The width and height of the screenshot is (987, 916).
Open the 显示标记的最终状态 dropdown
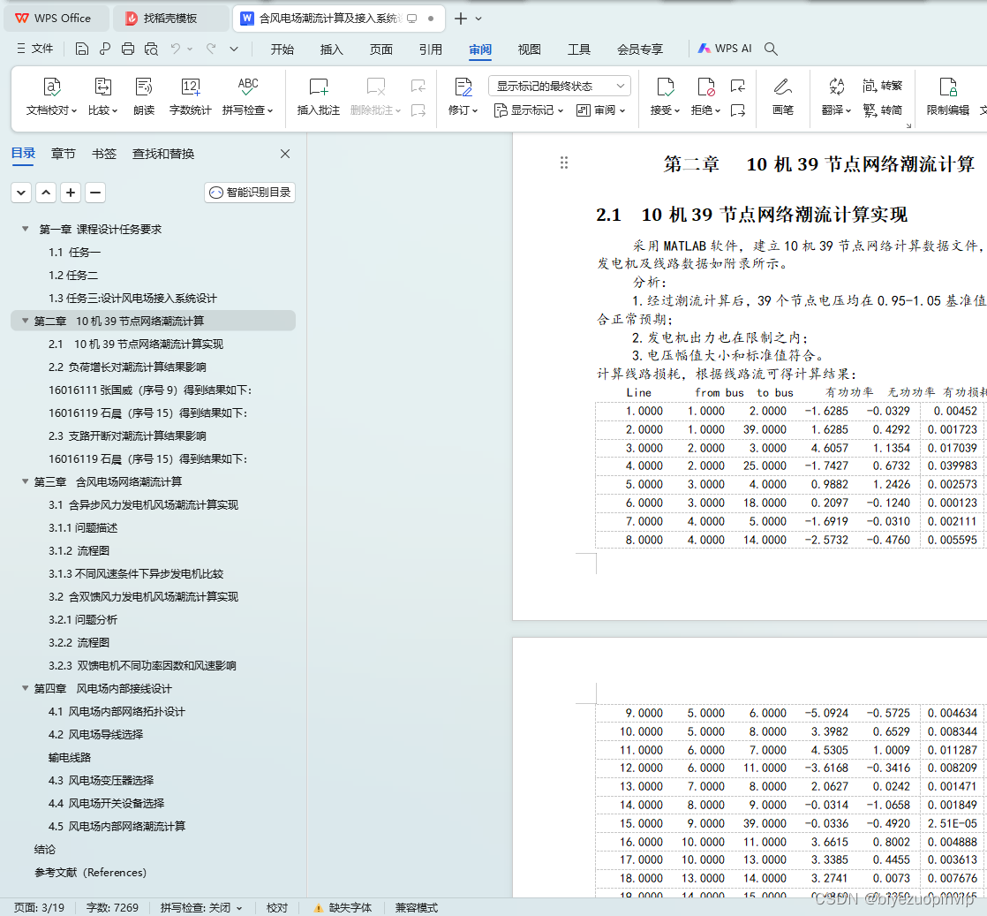tap(560, 86)
